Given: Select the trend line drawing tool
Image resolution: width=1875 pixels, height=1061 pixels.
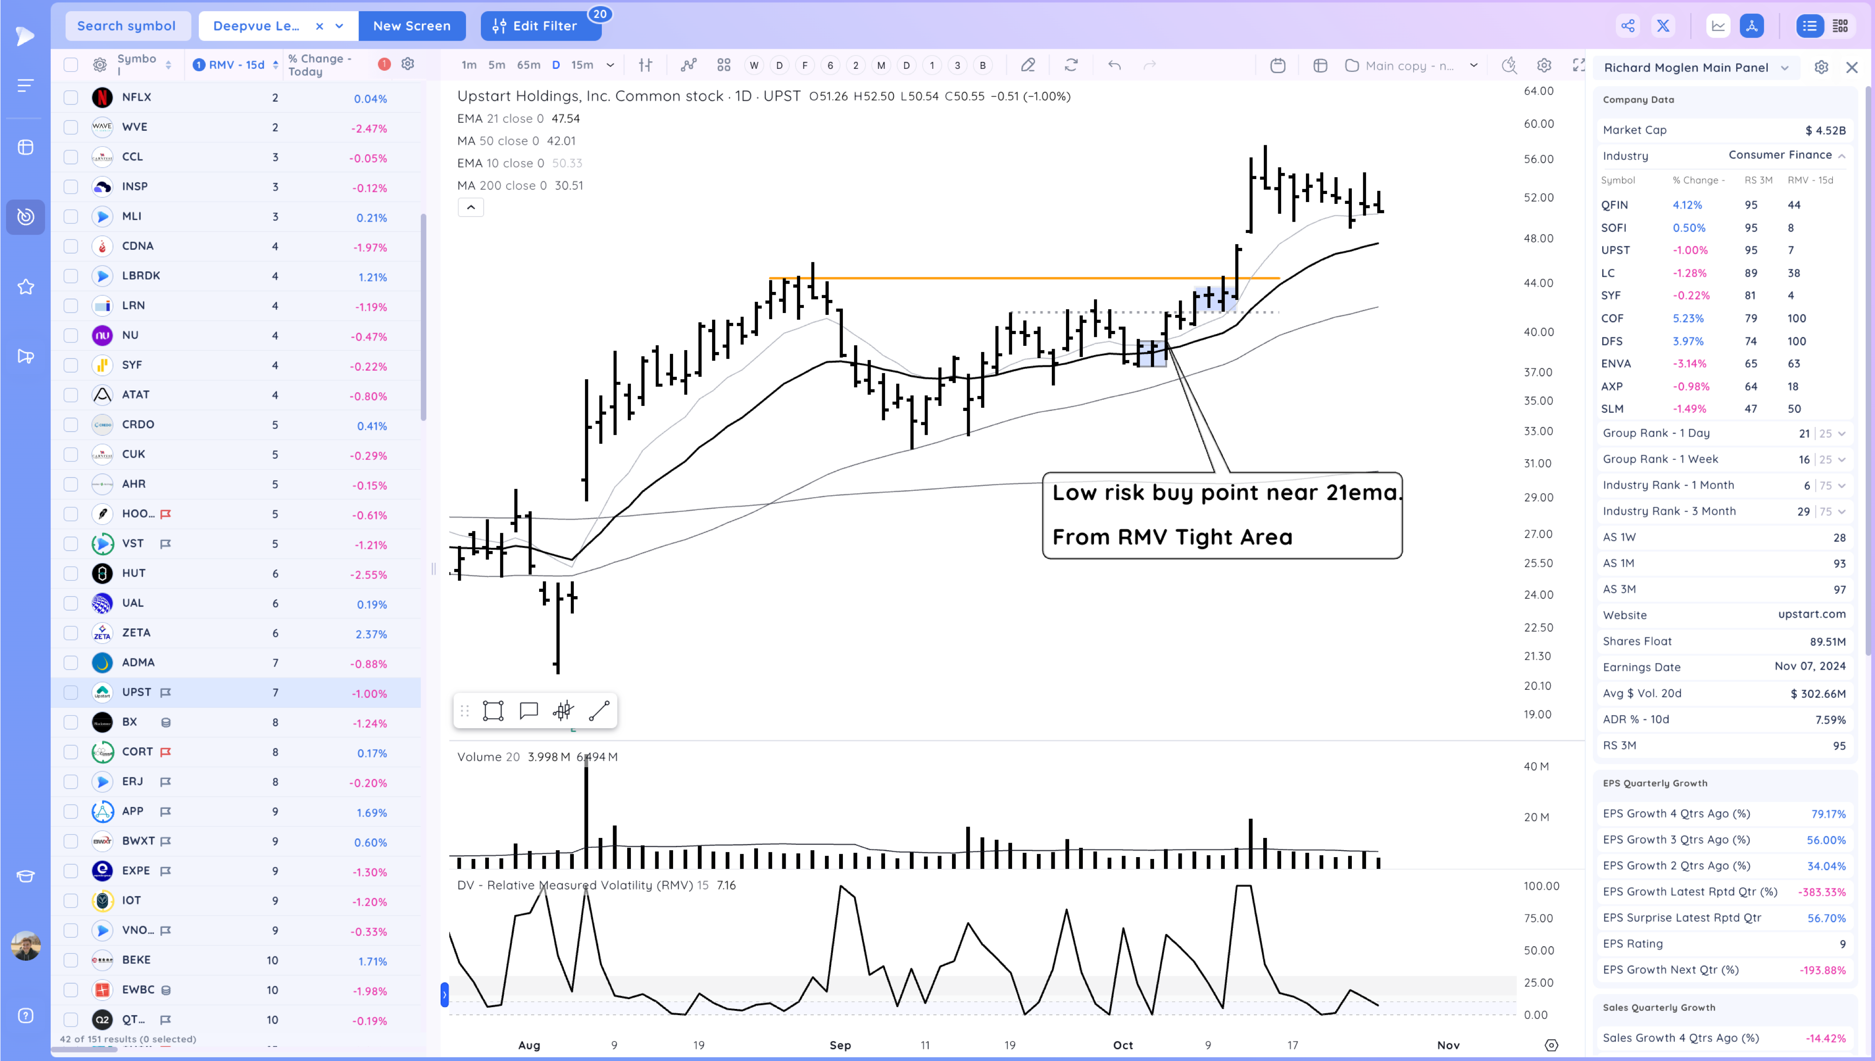Looking at the screenshot, I should 598,710.
